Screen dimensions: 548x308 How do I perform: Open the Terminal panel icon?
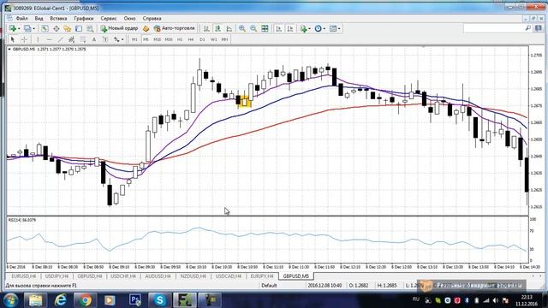click(x=79, y=28)
